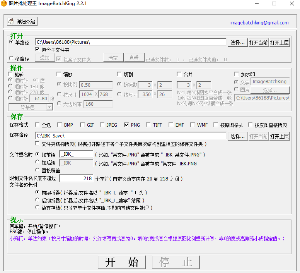This screenshot has width=300, height=273.
Task: Click the filename length limit field
Action: 76,179
